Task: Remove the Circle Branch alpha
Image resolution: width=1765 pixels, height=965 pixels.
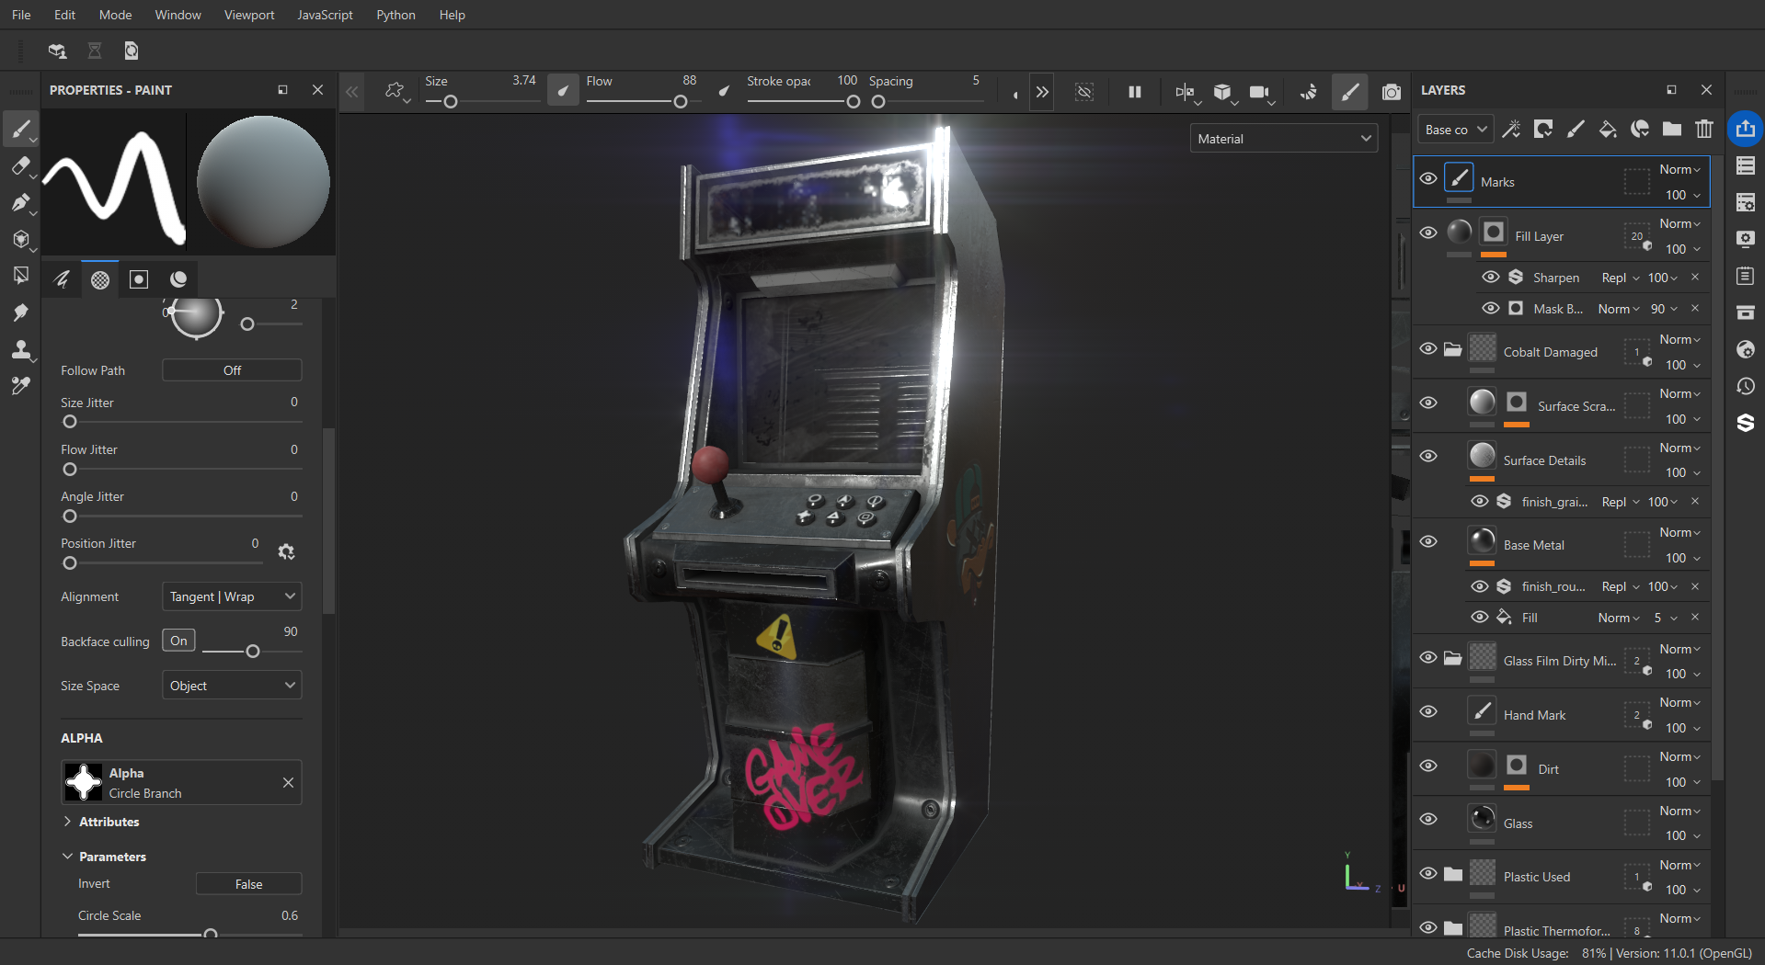Action: pos(288,782)
